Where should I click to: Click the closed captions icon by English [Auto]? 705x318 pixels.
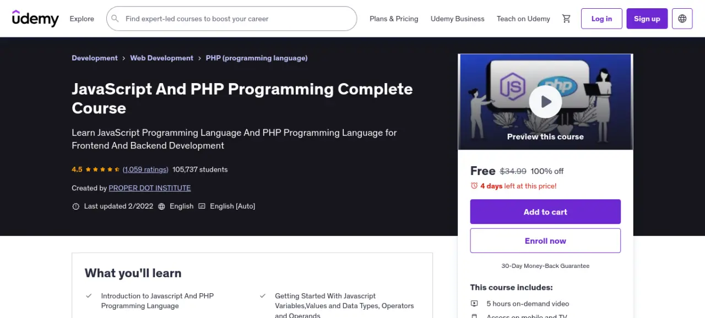click(202, 206)
